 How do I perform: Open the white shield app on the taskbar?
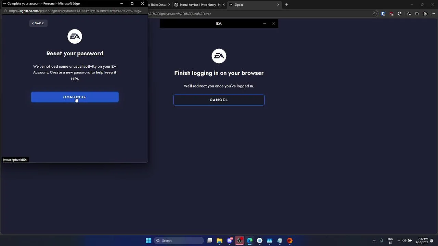[259, 241]
